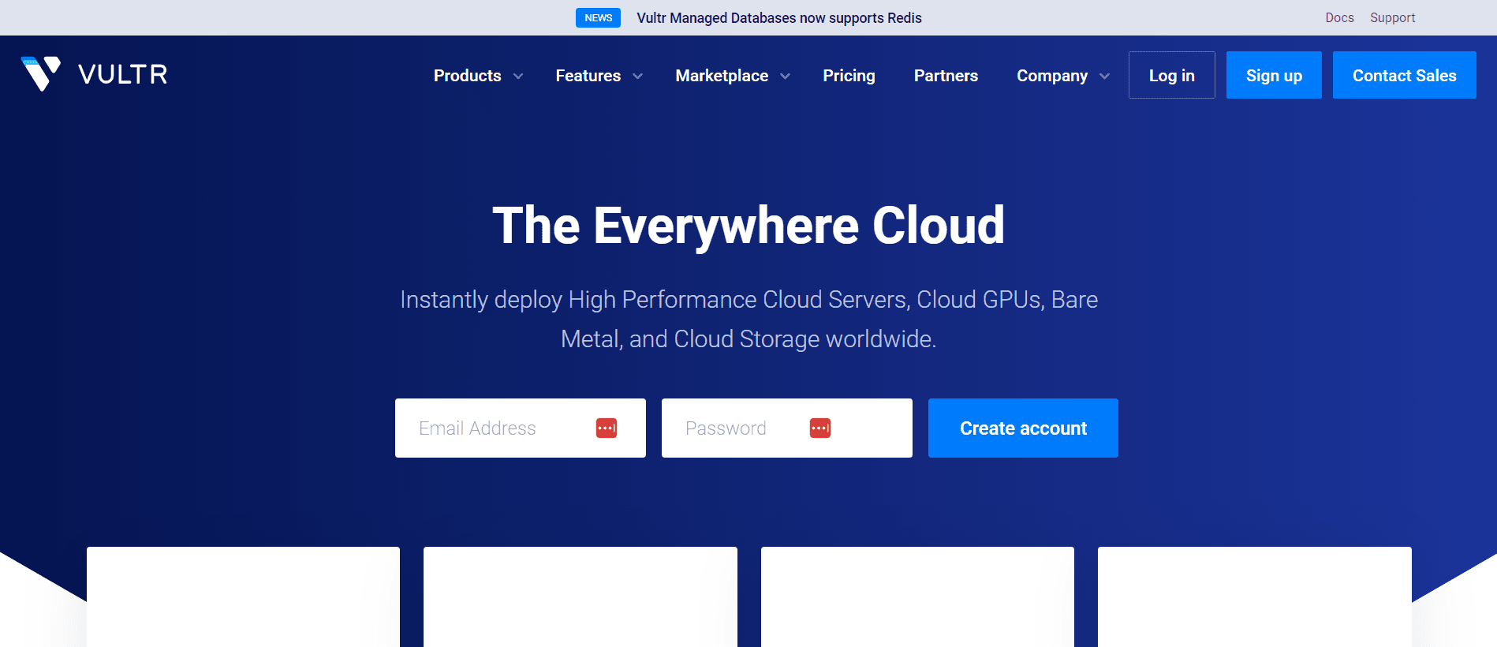The height and width of the screenshot is (647, 1497).
Task: Focus the Email Address input field
Action: (x=497, y=428)
